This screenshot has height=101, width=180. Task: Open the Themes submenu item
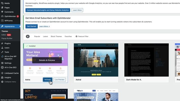point(5,31)
